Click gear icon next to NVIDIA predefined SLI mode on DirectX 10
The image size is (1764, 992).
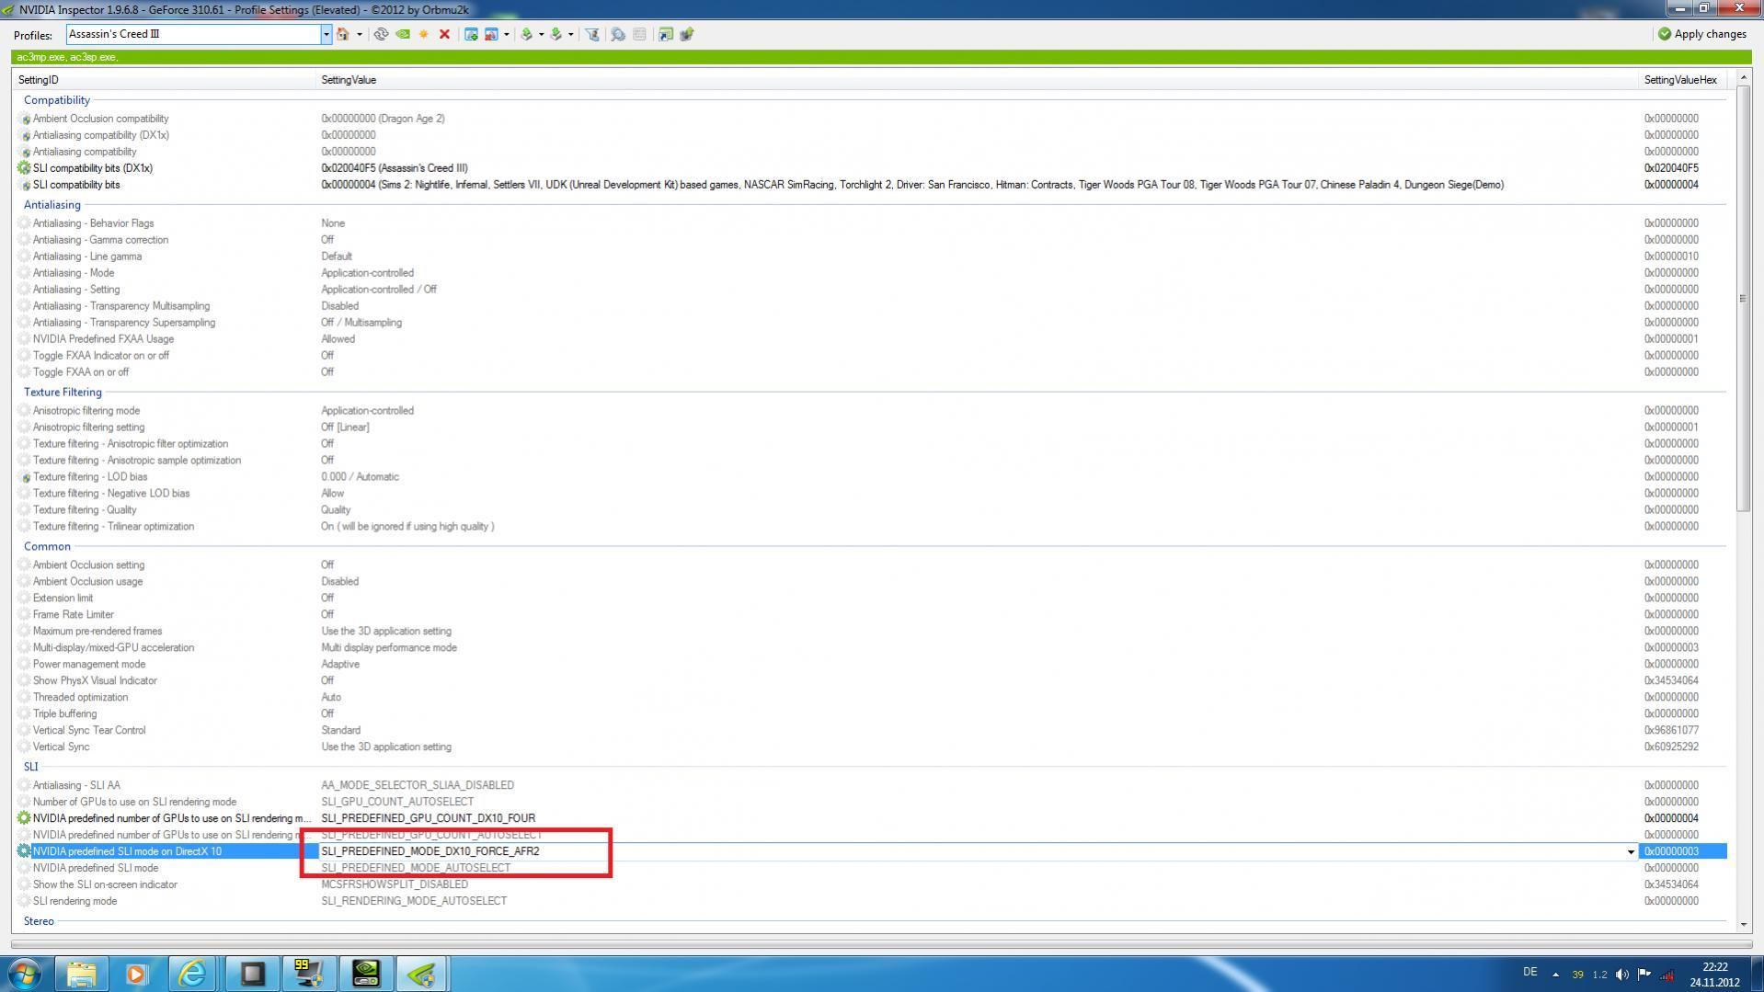(x=24, y=851)
